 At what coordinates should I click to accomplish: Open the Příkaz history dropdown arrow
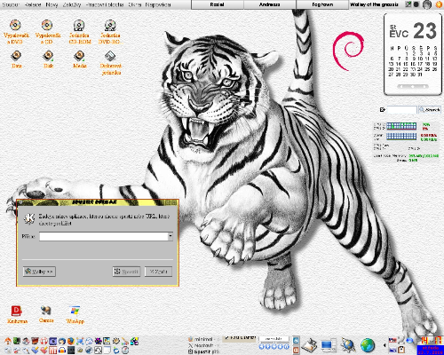coord(170,236)
